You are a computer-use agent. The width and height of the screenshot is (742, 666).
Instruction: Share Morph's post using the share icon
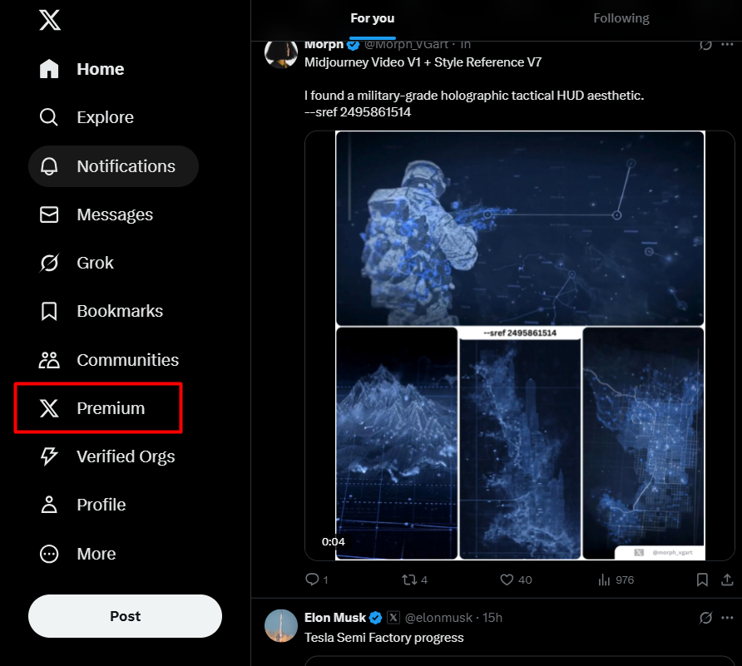coord(726,579)
